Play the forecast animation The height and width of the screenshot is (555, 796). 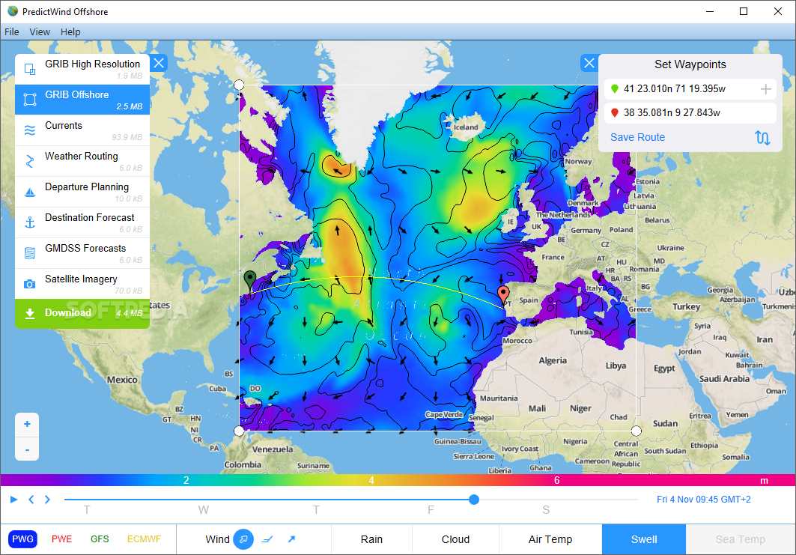(x=13, y=500)
